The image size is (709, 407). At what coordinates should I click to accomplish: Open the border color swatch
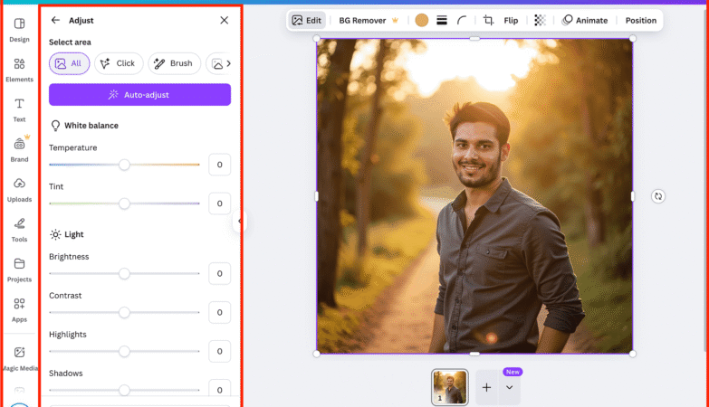[421, 20]
